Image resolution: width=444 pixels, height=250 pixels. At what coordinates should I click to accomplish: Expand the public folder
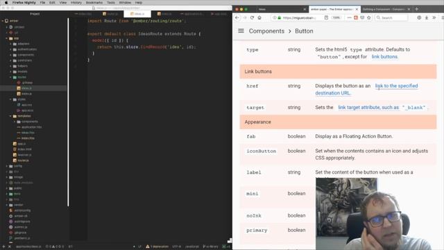[7, 188]
